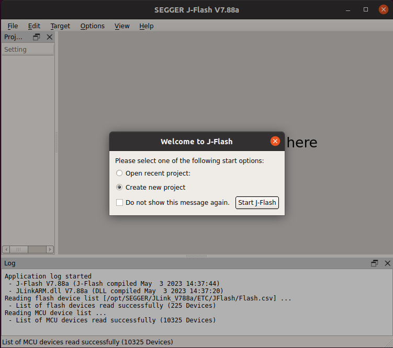Click the Setting column header

28,50
